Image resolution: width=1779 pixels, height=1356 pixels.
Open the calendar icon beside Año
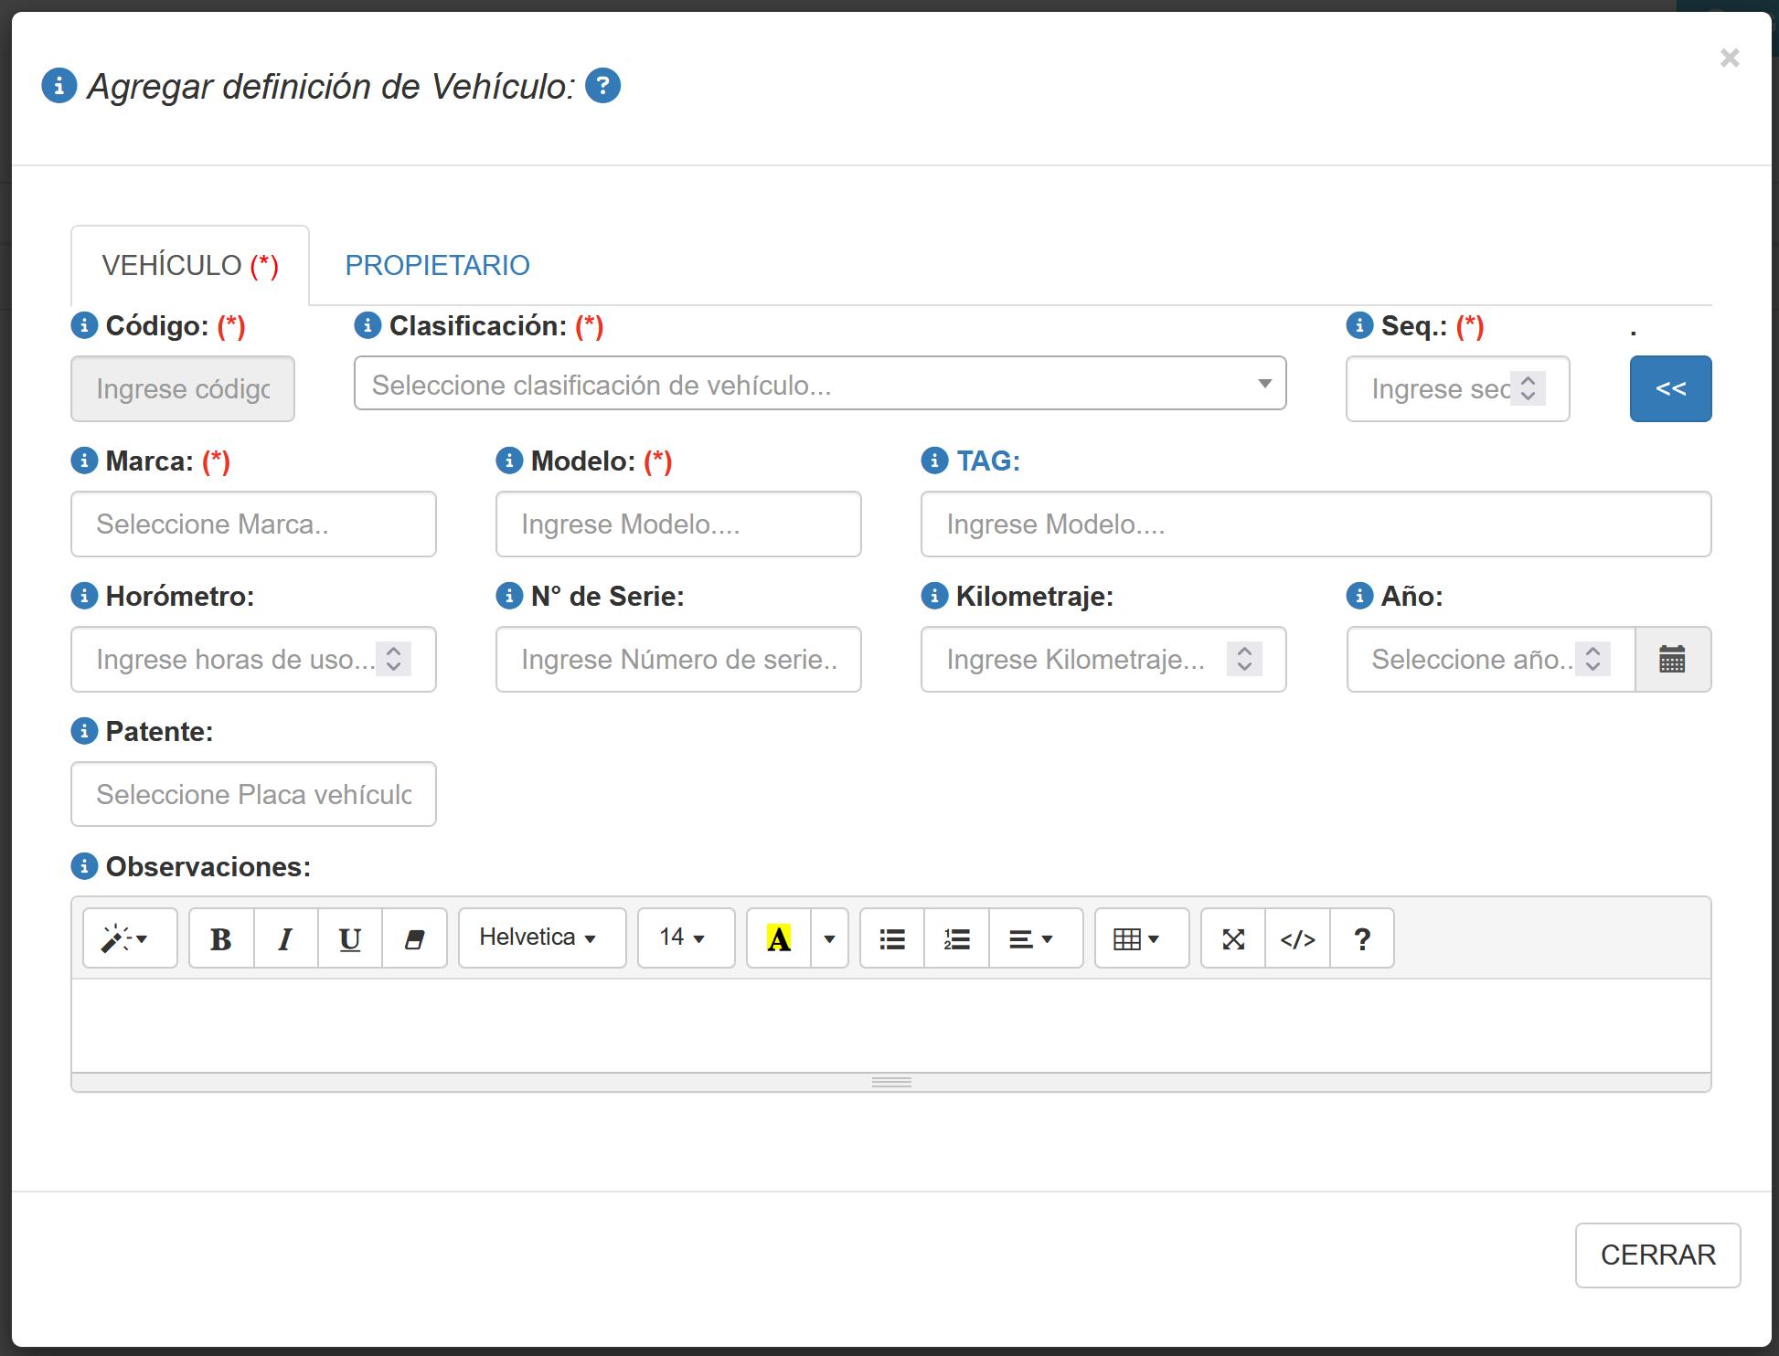click(1671, 659)
